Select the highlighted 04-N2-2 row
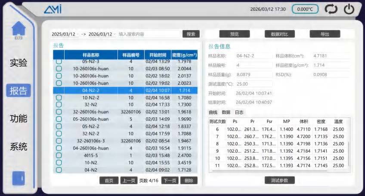 (125, 90)
